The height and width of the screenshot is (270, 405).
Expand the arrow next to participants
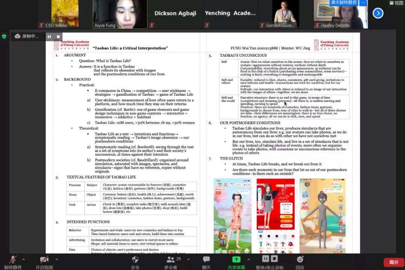[187, 259]
